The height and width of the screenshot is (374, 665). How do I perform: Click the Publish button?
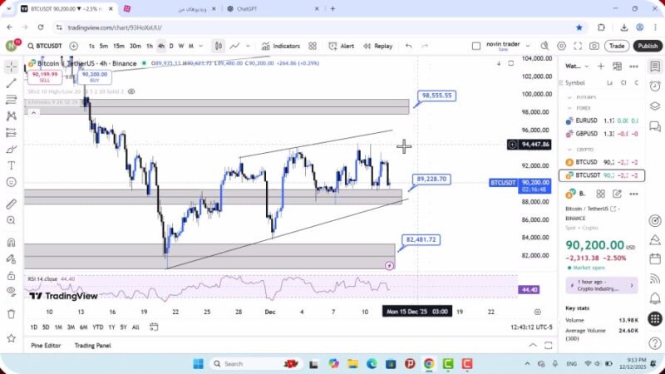point(647,46)
